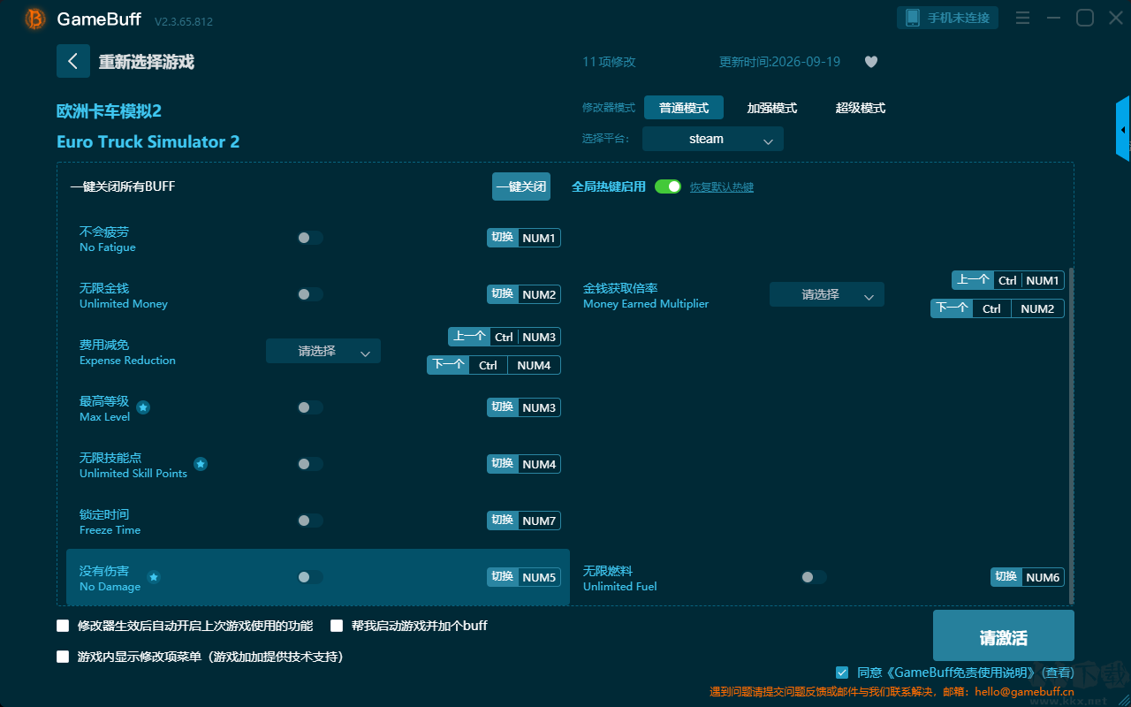
Task: Go back using the arrow icon
Action: [x=73, y=61]
